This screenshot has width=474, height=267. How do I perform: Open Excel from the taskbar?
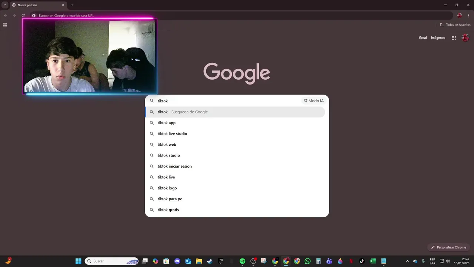[x=373, y=261]
